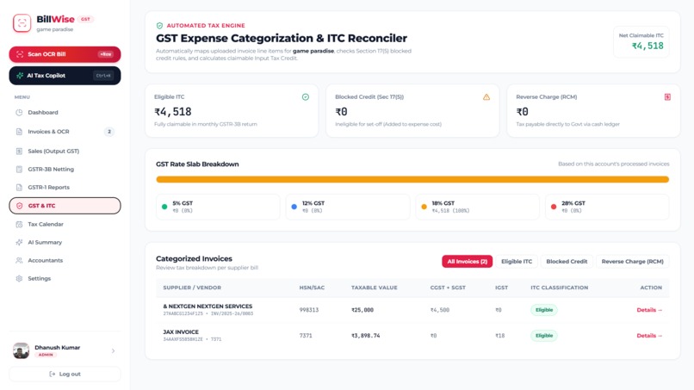Click the blue 12% GST dot

[x=294, y=207]
